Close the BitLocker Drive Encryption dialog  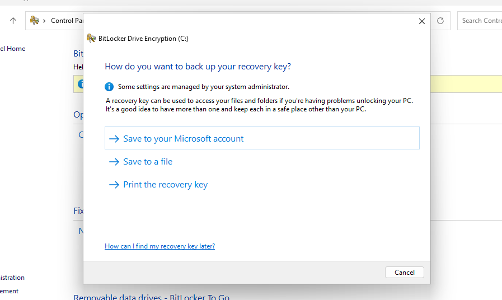[x=421, y=21]
